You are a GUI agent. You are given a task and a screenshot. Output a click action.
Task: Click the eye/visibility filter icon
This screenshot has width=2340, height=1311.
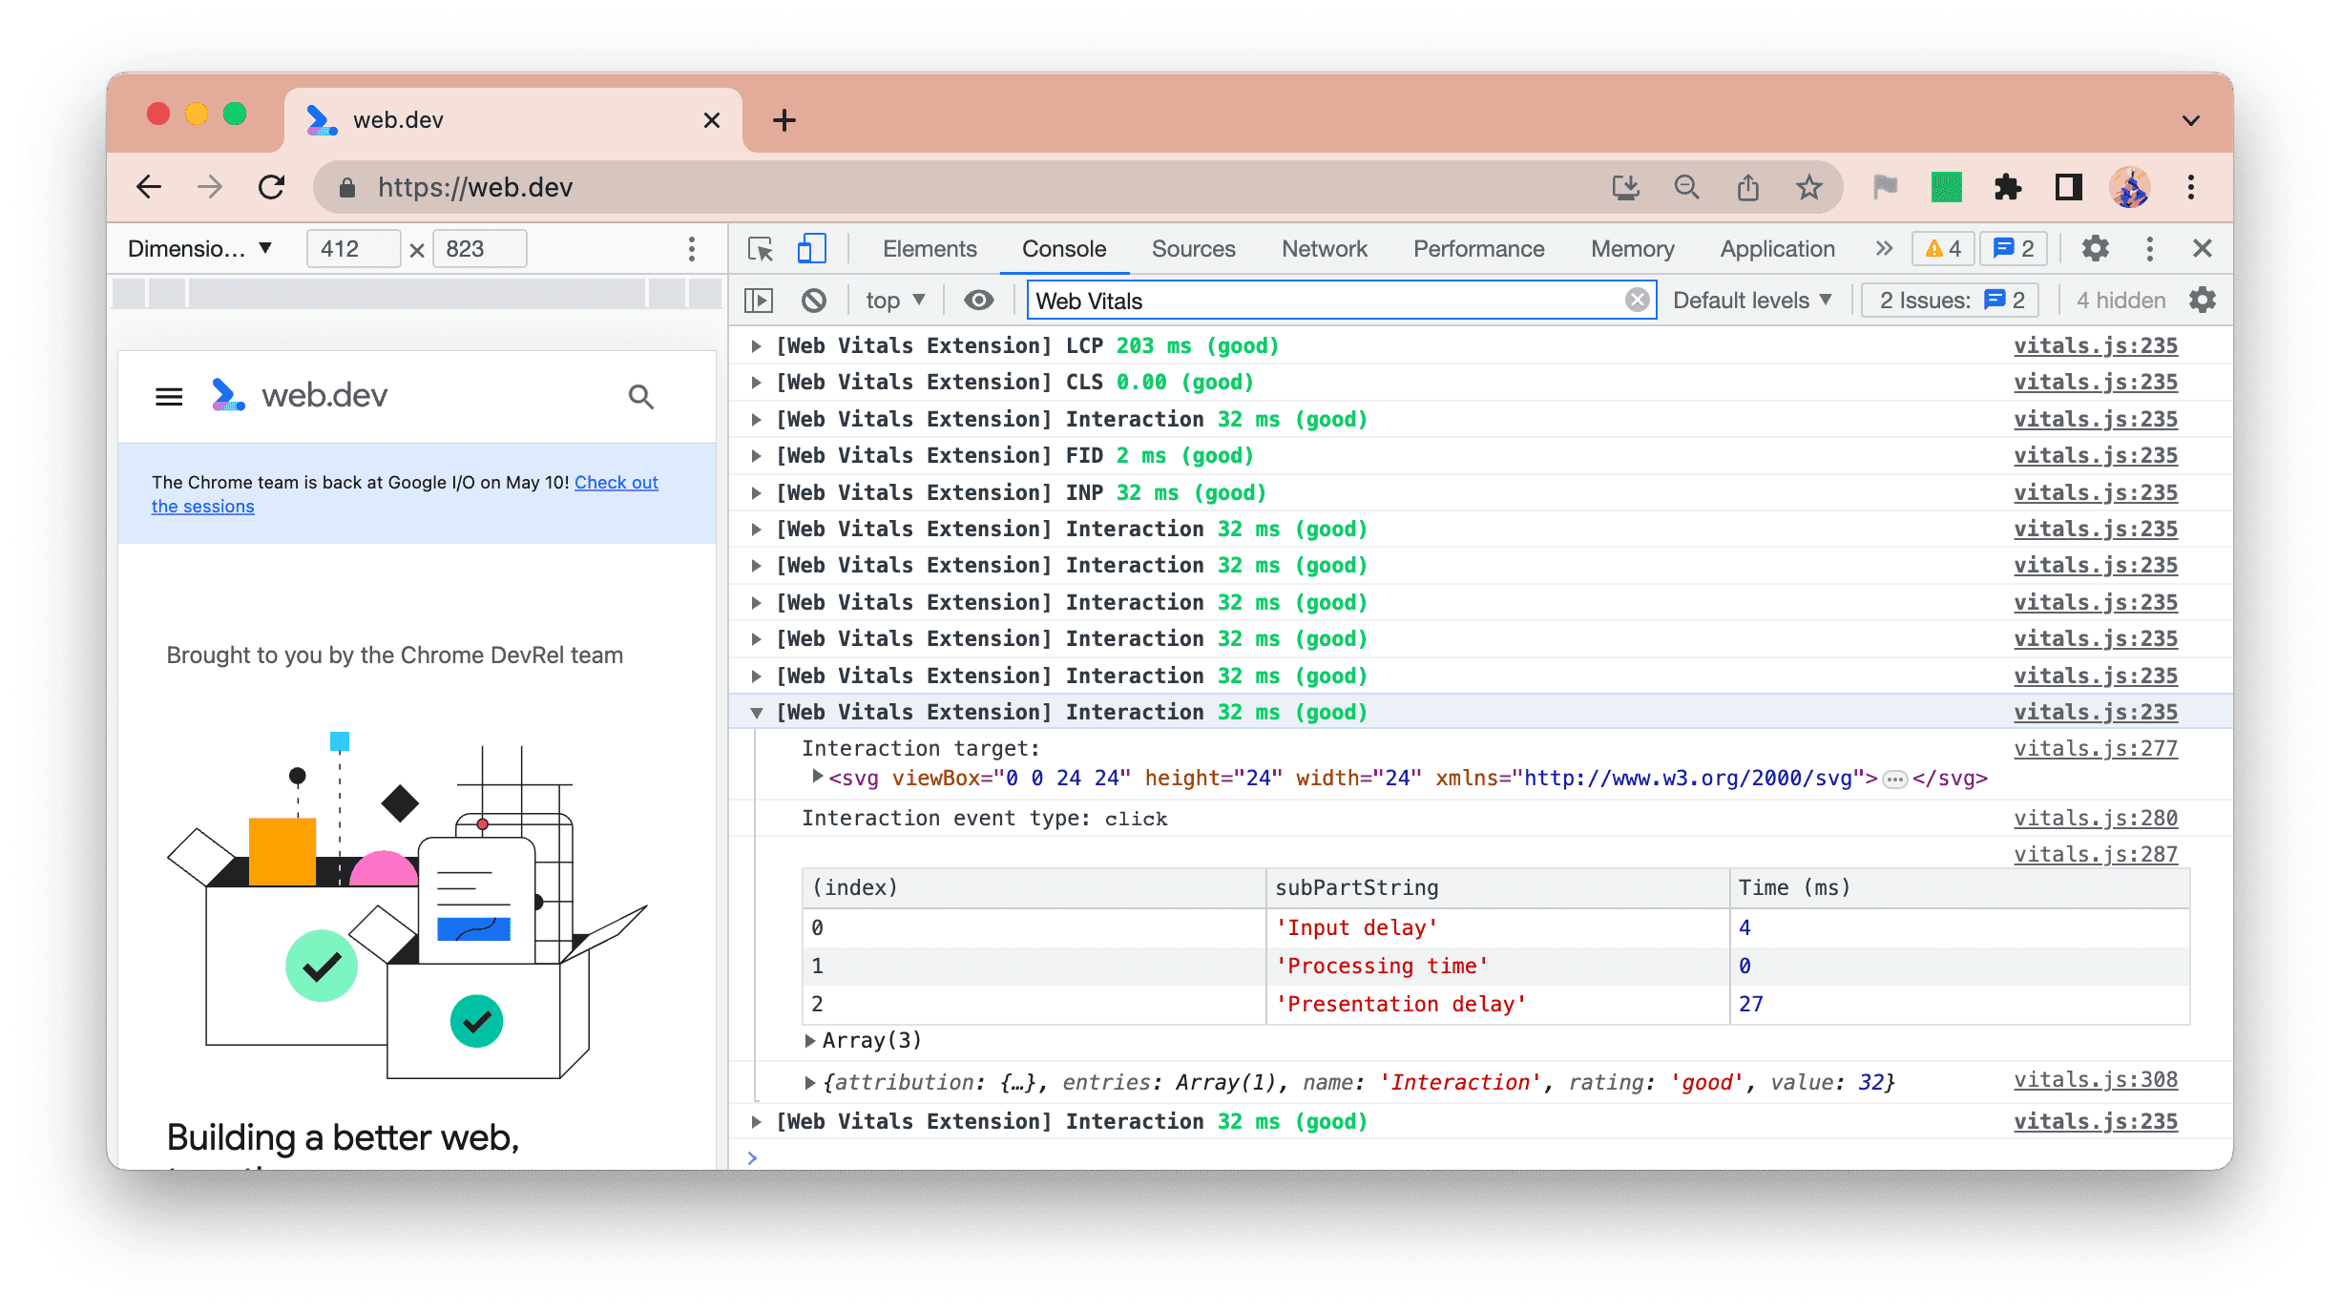click(979, 301)
